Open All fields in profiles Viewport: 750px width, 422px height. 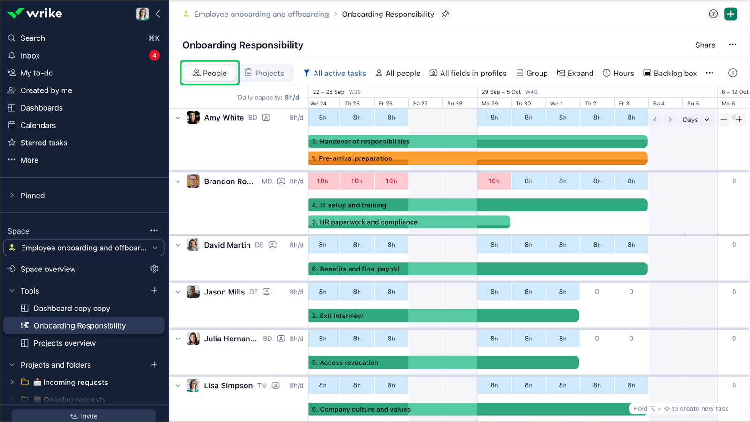pyautogui.click(x=468, y=73)
